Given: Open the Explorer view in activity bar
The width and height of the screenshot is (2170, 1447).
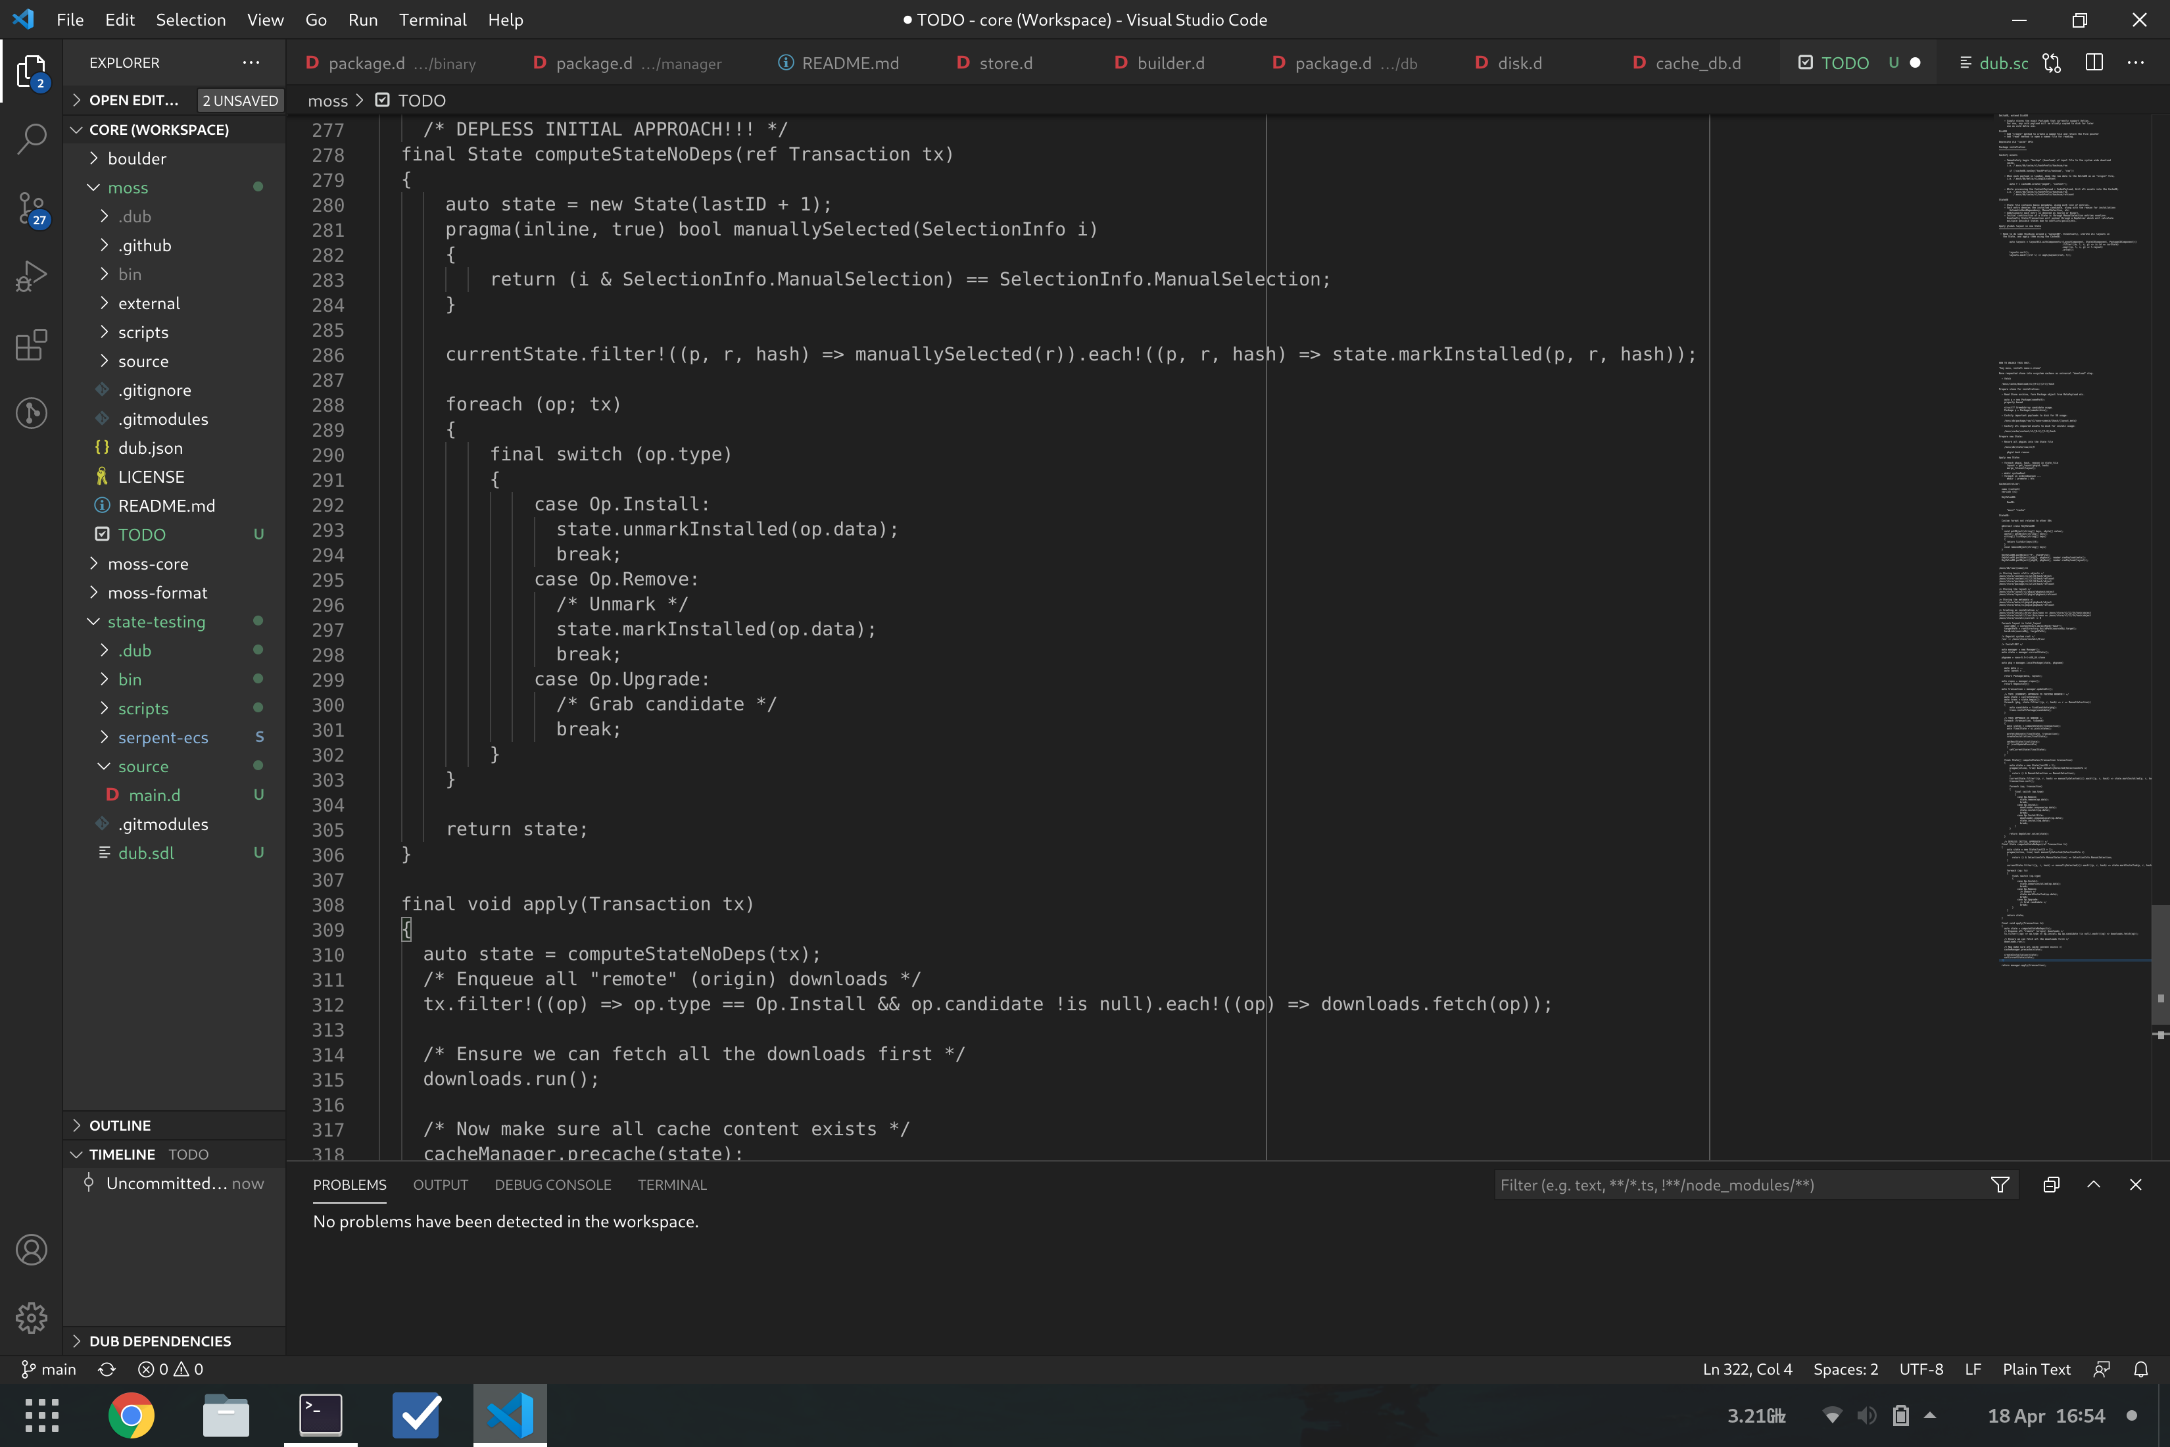Looking at the screenshot, I should 32,71.
